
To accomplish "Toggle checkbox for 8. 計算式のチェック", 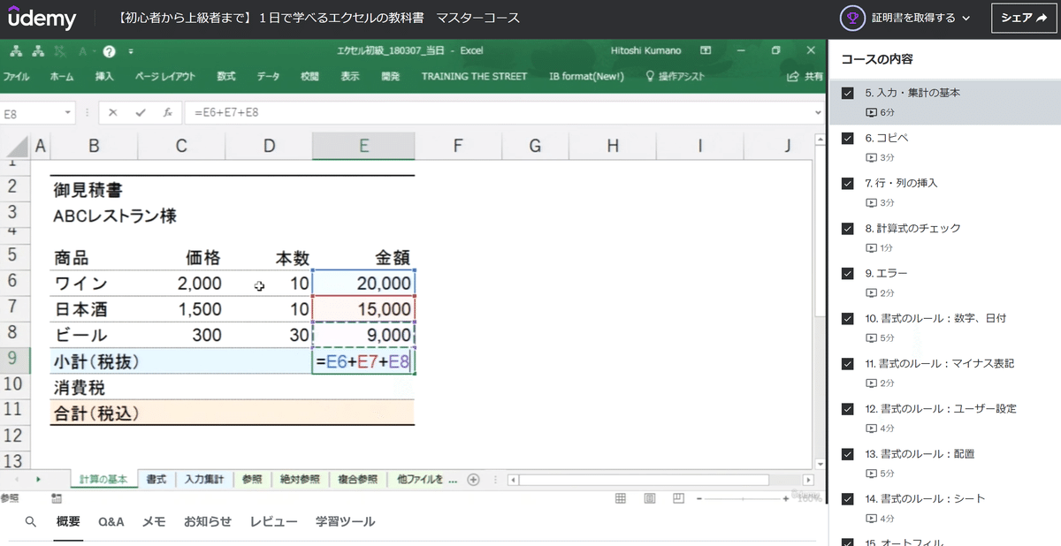I will (x=848, y=228).
